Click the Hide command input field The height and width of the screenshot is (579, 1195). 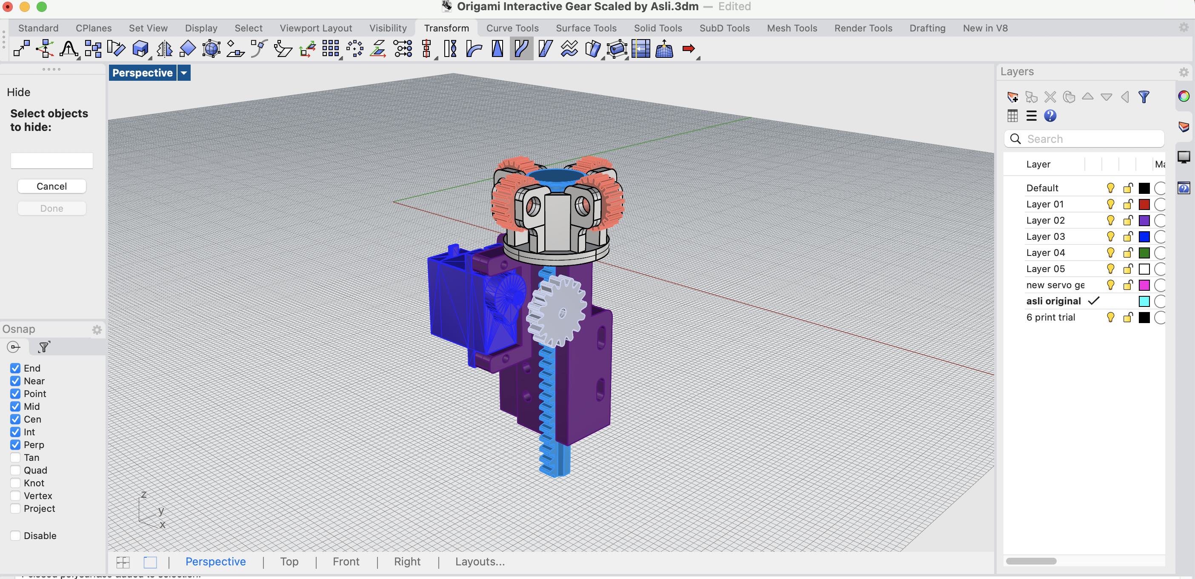tap(51, 161)
